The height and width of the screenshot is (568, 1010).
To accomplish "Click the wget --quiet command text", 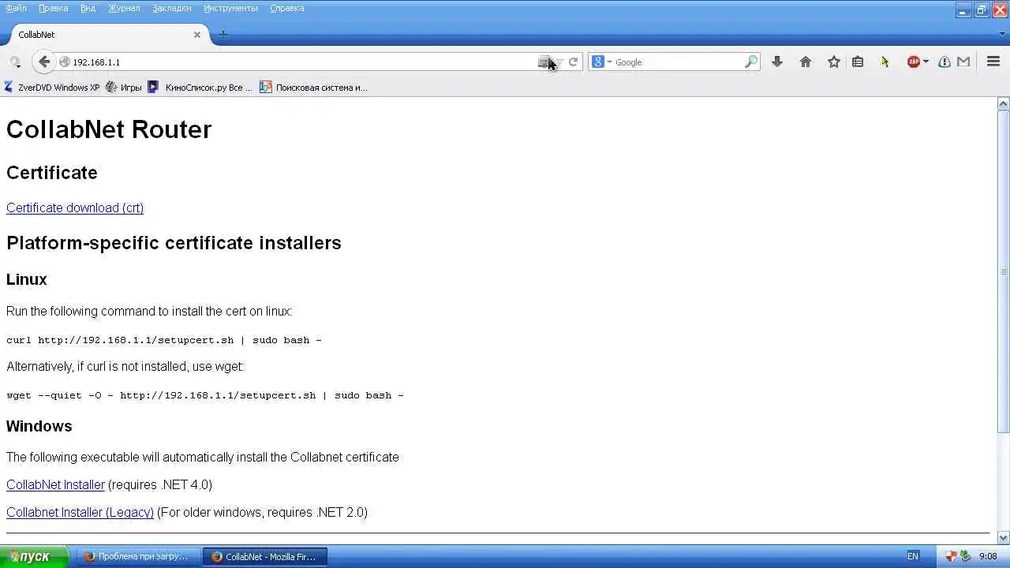I will [x=205, y=395].
